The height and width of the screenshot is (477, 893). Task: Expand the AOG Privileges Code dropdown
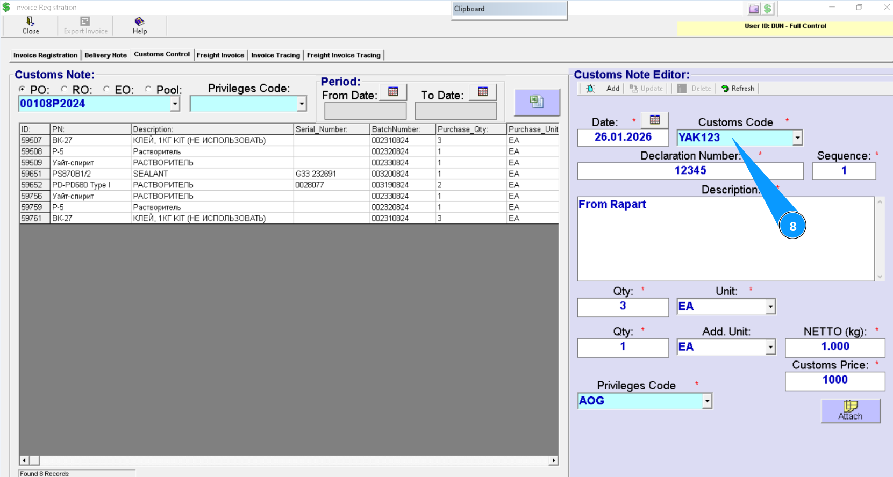pos(707,401)
